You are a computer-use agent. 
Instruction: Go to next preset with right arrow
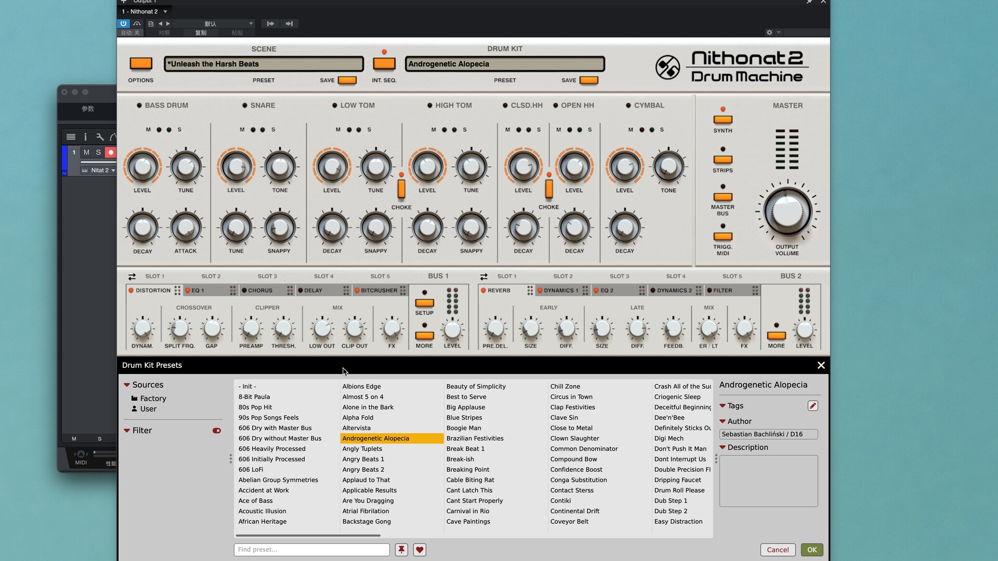(168, 23)
